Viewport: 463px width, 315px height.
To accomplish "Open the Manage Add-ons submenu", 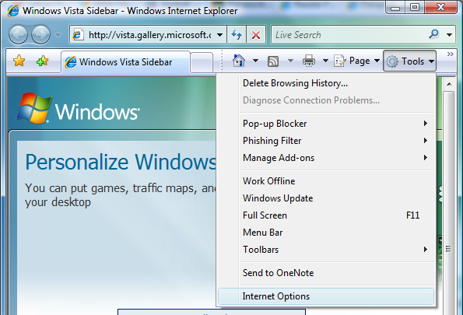I will pyautogui.click(x=326, y=158).
